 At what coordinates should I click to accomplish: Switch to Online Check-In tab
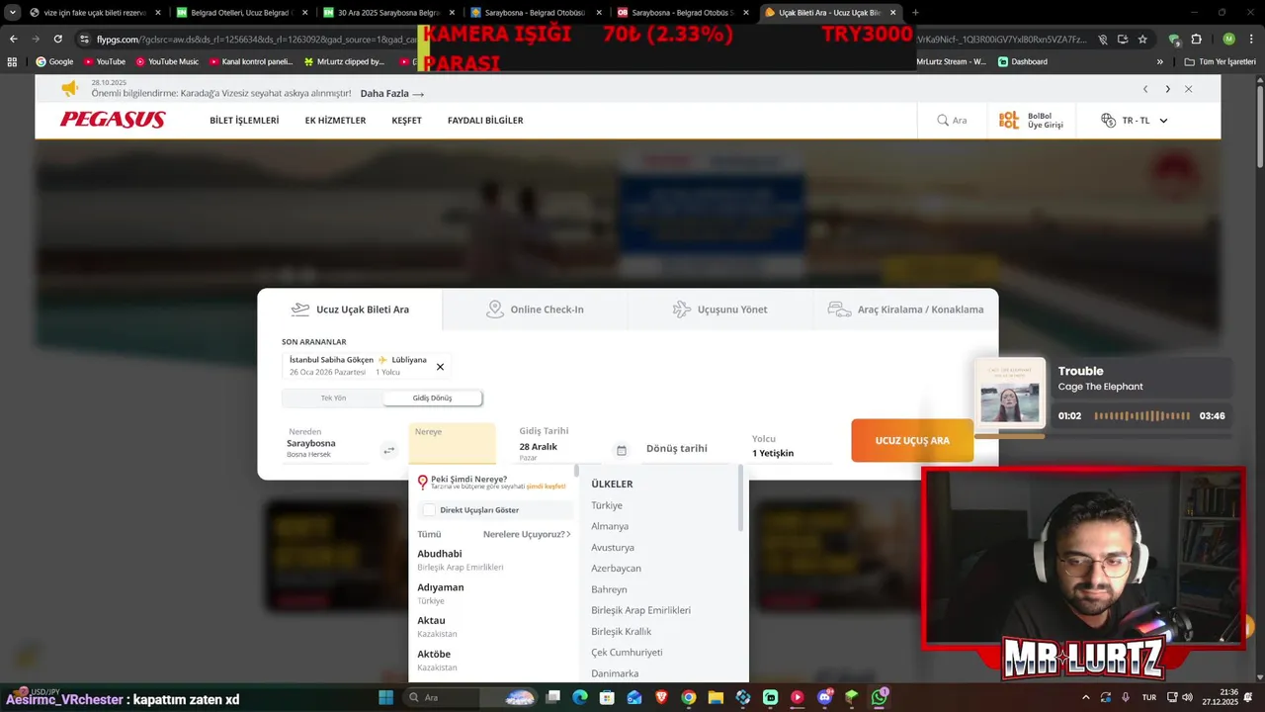pos(535,310)
